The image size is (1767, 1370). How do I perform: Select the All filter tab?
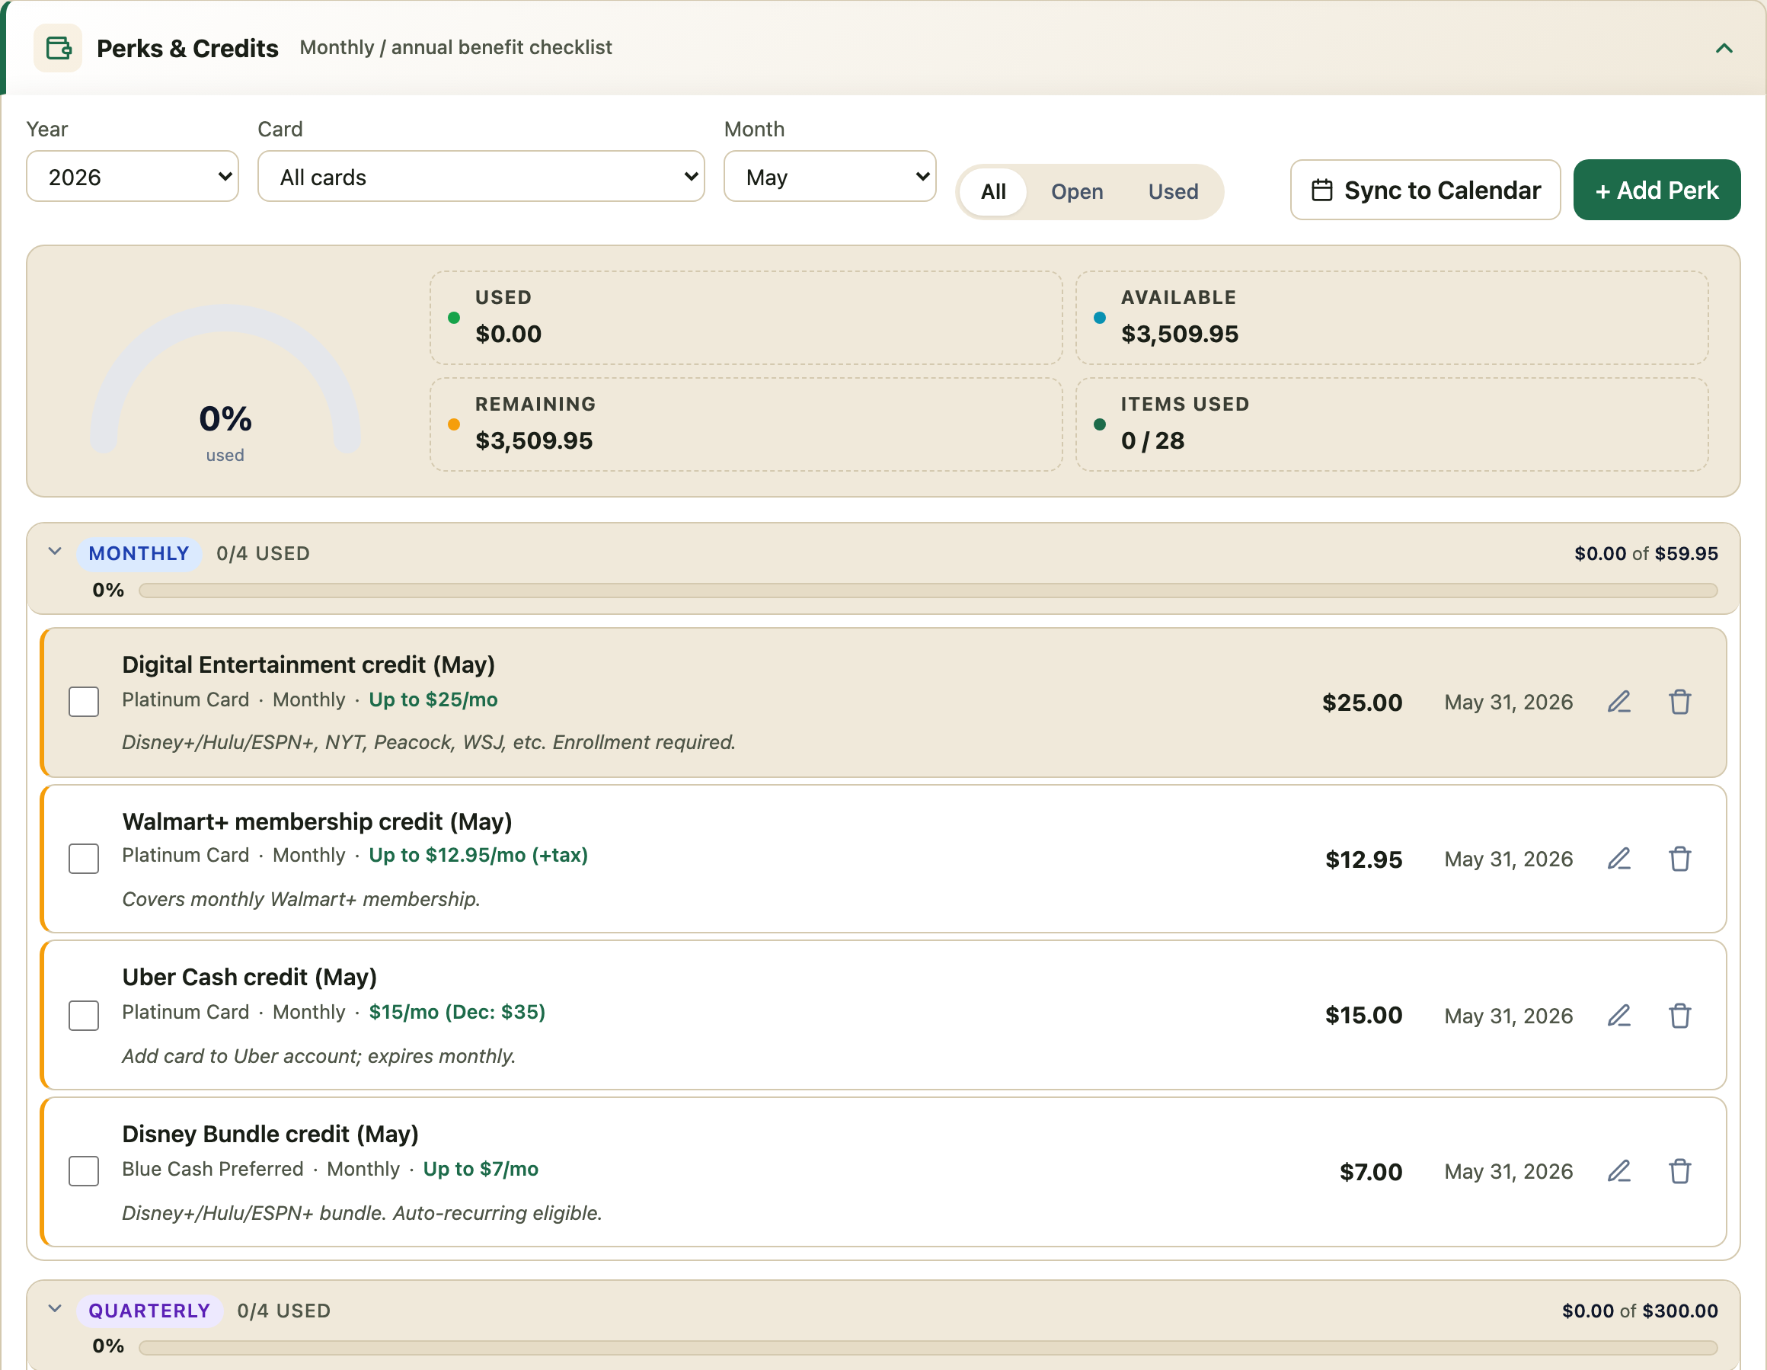(x=993, y=192)
